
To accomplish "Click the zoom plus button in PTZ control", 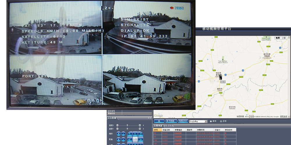I will pyautogui.click(x=119, y=133).
